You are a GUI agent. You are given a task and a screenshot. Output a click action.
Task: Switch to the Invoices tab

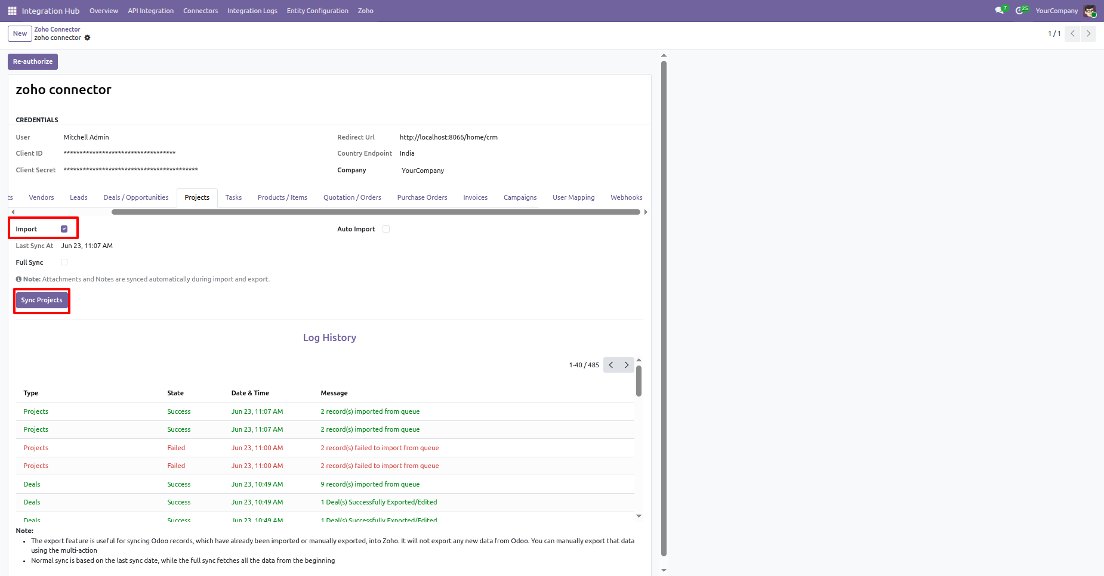point(476,197)
